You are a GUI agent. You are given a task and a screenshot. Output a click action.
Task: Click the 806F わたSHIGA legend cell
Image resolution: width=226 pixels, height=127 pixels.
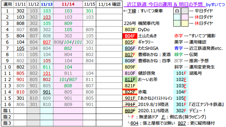pos(130,48)
